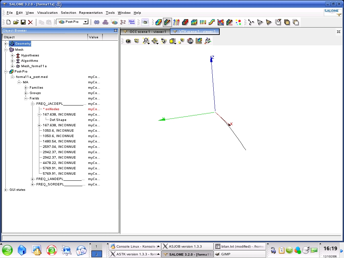Viewport: 344px width, 258px height.
Task: Expand the Geometry tree node
Action: [6, 44]
